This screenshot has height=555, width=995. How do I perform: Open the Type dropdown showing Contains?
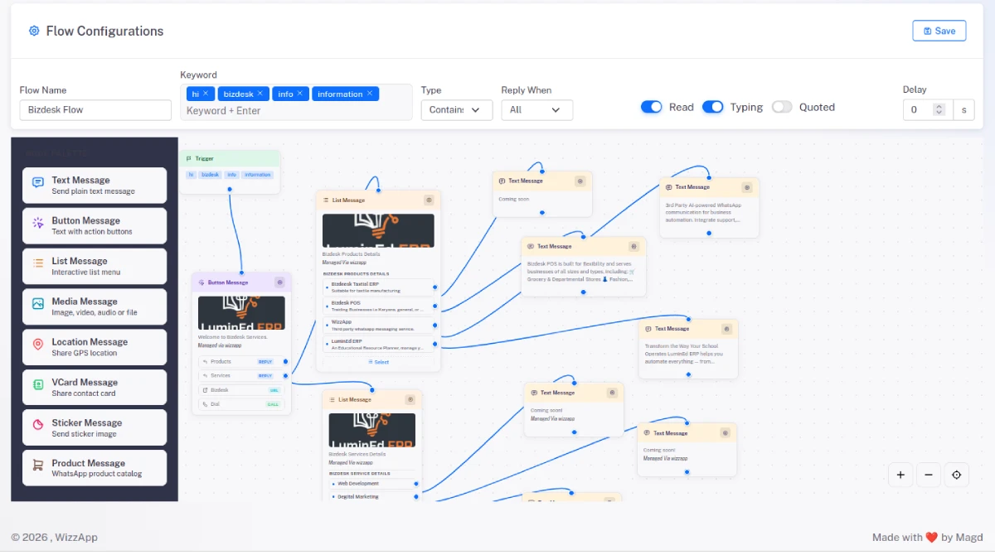coord(457,110)
